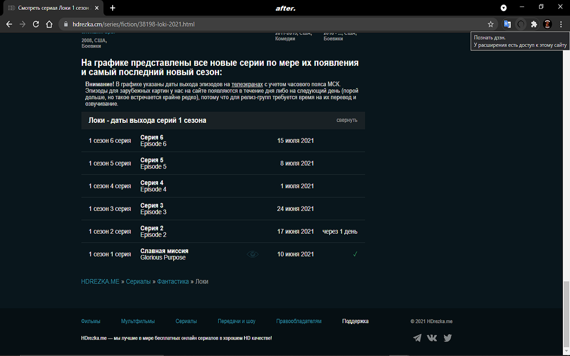This screenshot has height=356, width=570.
Task: Open the tab search dropdown arrow
Action: 504,8
